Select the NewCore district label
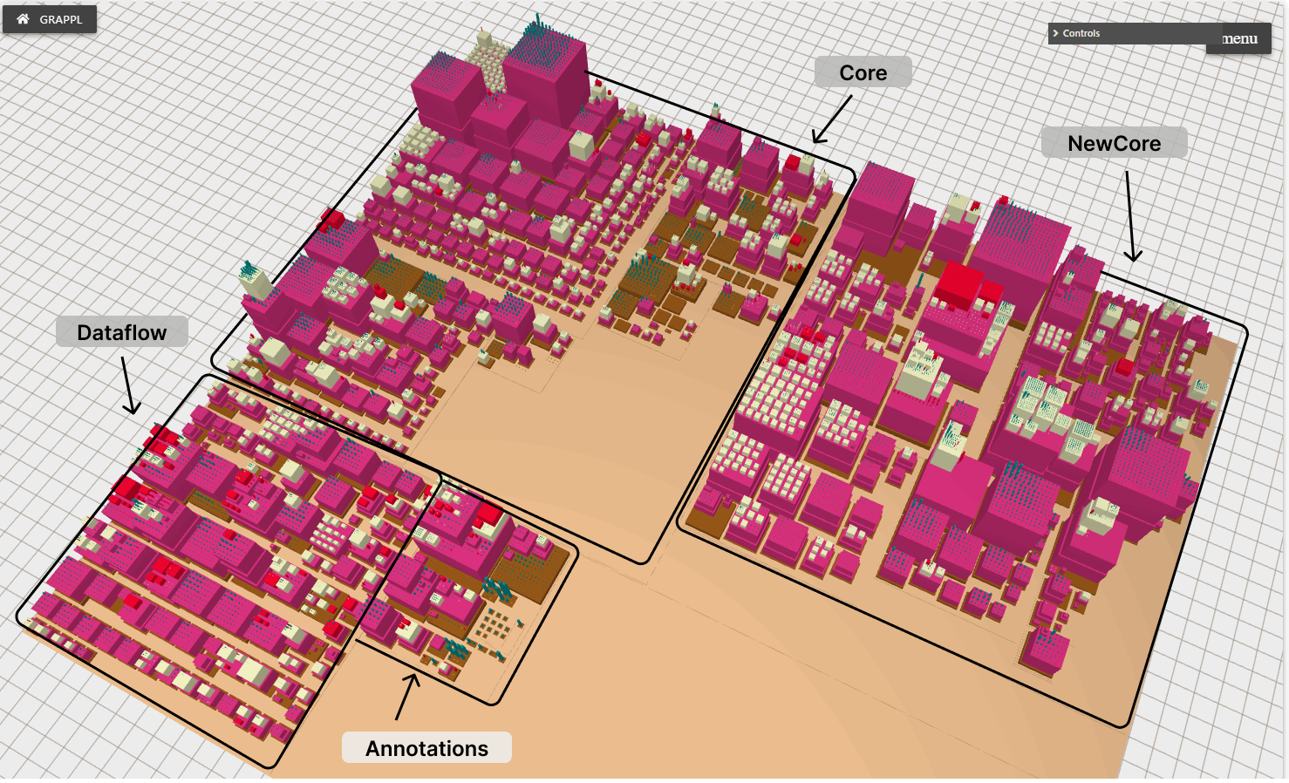 point(1114,143)
